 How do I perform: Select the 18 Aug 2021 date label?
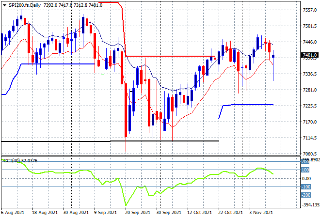(45, 213)
